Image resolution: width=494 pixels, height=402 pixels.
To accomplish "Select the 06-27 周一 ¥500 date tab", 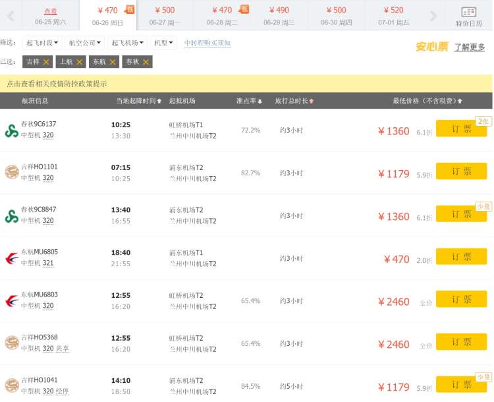I will 165,16.
